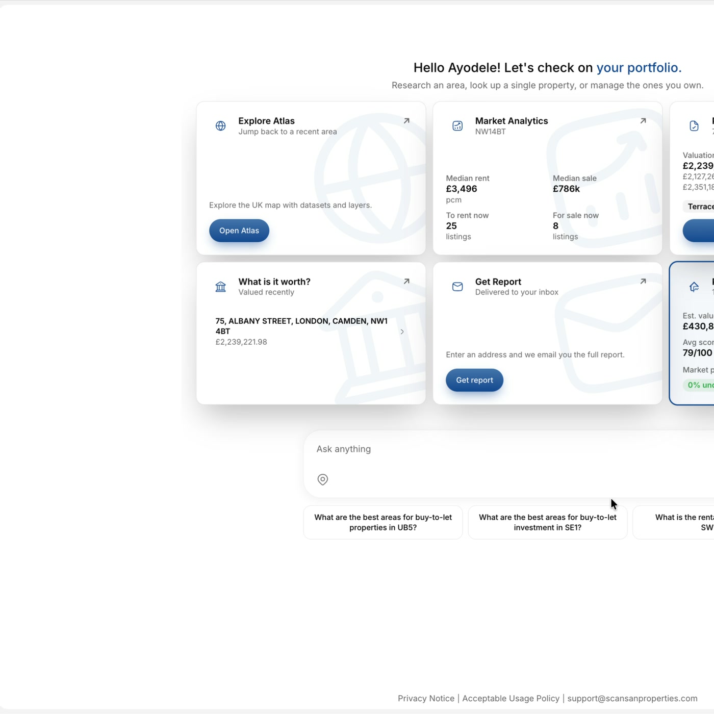The height and width of the screenshot is (714, 714).
Task: Click the Open Atlas button
Action: tap(239, 231)
